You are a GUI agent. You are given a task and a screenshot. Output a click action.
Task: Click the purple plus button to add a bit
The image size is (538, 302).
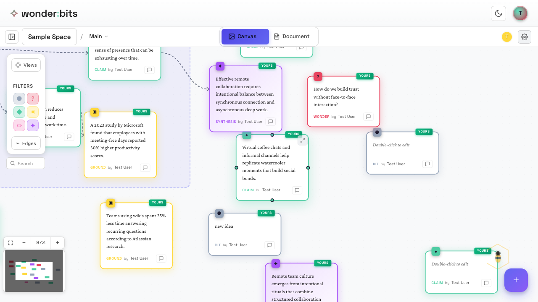click(516, 280)
